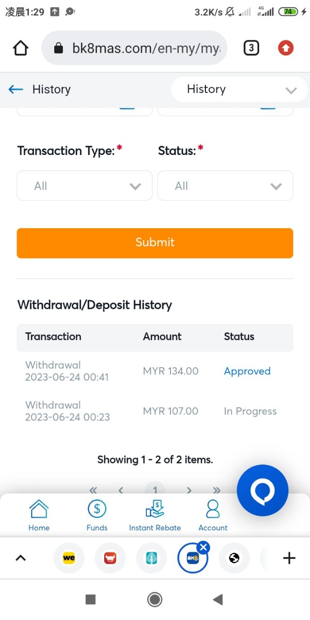Close the active BK8 tab
The height and width of the screenshot is (620, 310).
point(203,548)
